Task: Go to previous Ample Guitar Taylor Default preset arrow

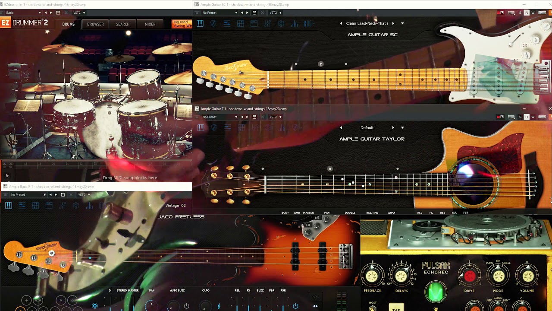Action: 341,128
